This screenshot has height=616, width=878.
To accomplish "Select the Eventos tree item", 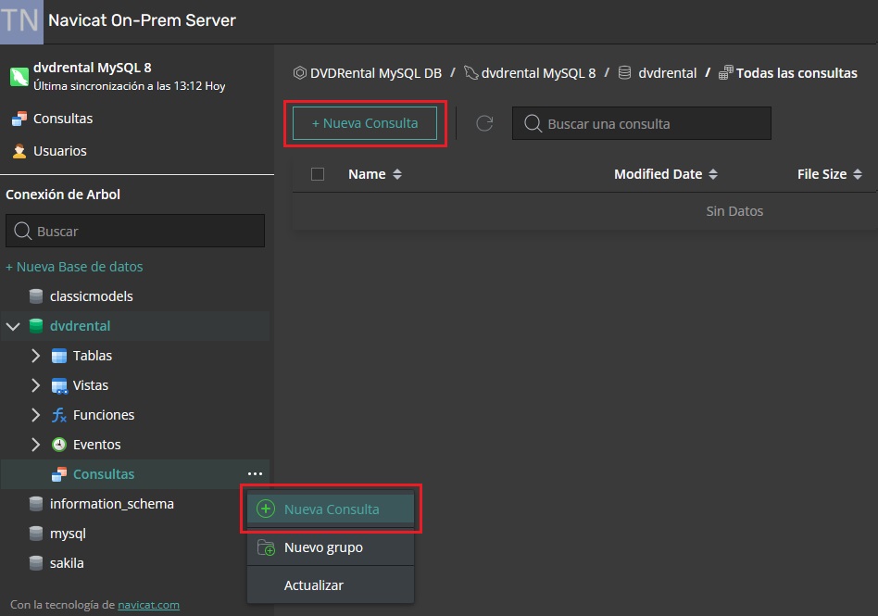I will click(x=97, y=445).
